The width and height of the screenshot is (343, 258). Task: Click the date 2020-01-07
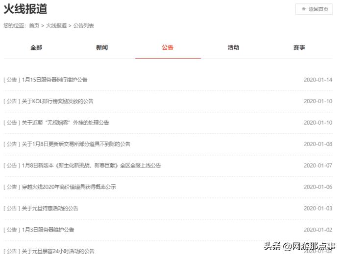tap(318, 165)
